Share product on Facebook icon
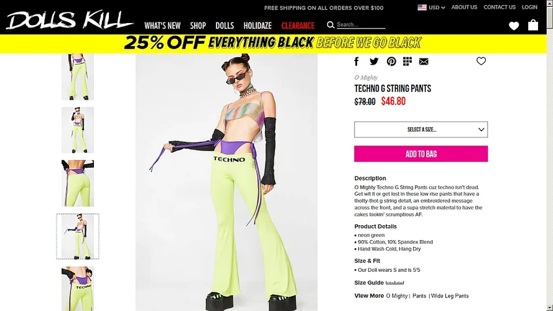The width and height of the screenshot is (553, 311). click(356, 62)
